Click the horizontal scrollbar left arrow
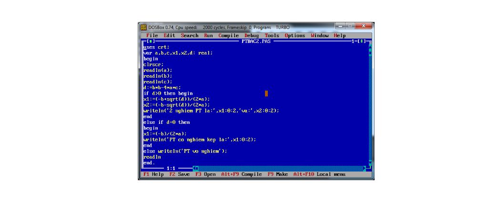 coord(195,169)
